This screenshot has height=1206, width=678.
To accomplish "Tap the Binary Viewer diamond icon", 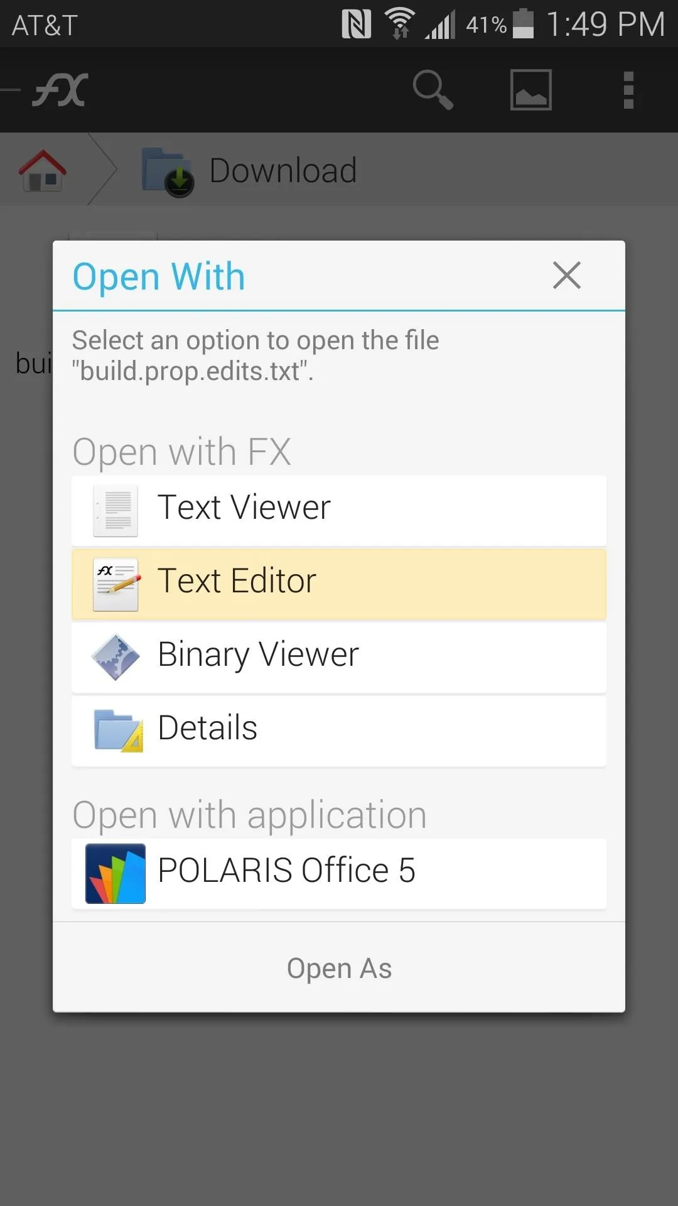I will tap(116, 657).
